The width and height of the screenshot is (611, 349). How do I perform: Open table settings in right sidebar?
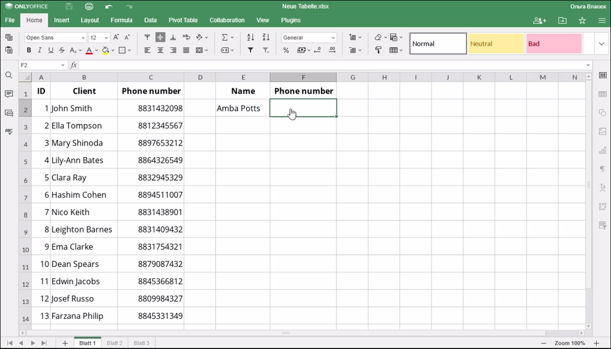click(602, 94)
